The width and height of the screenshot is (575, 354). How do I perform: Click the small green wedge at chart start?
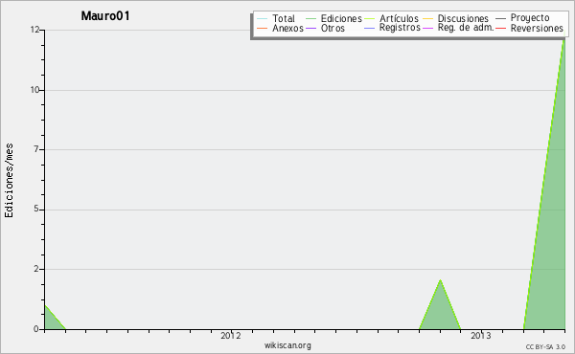pos(52,322)
